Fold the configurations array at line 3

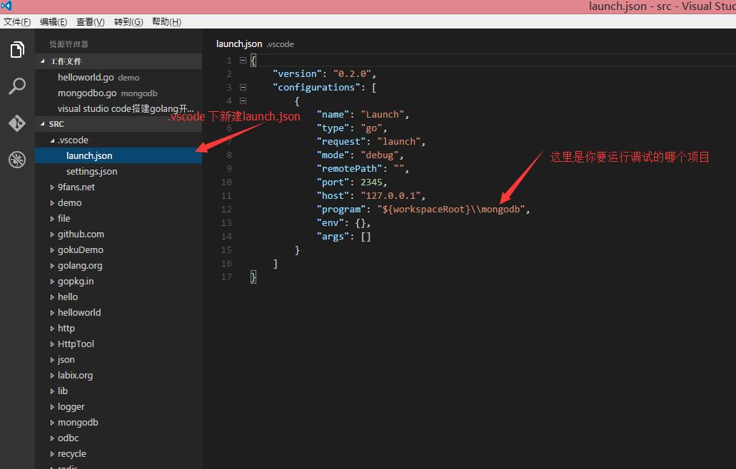coord(243,87)
